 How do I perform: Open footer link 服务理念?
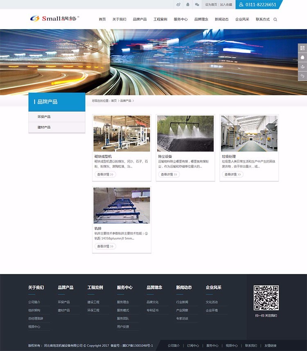point(123,302)
